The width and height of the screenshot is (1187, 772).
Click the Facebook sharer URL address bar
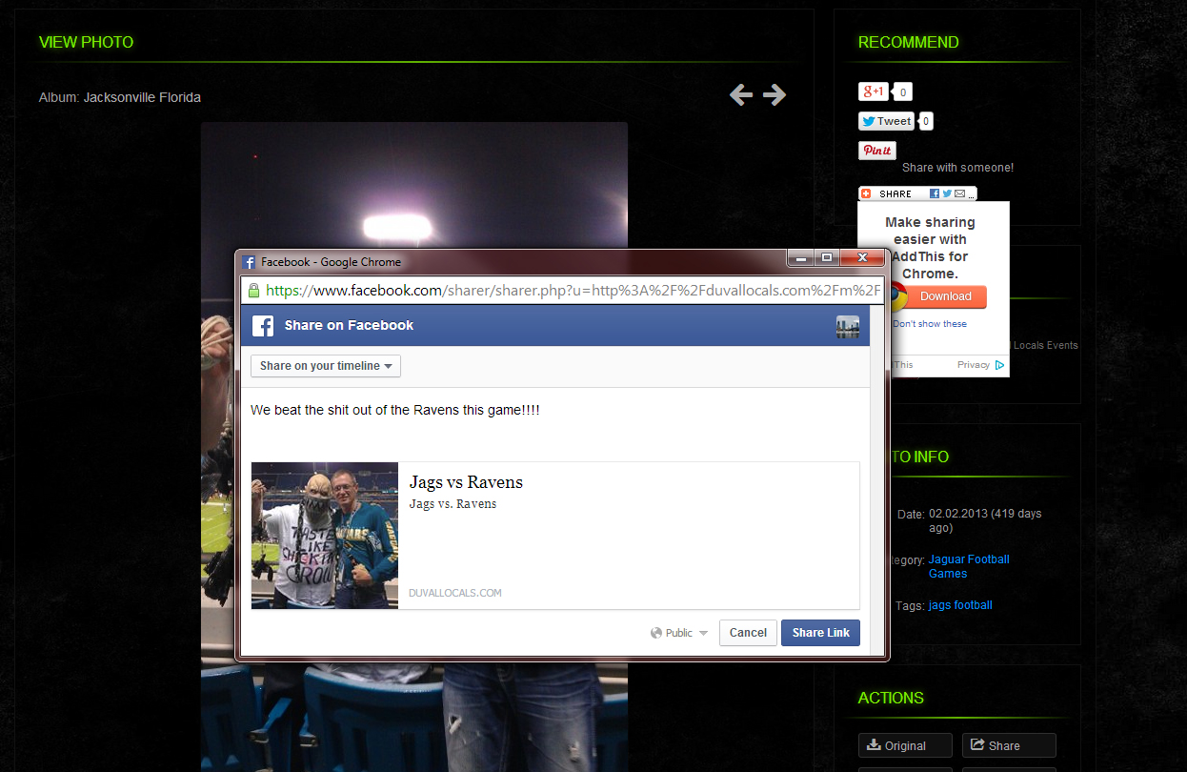[x=572, y=291]
